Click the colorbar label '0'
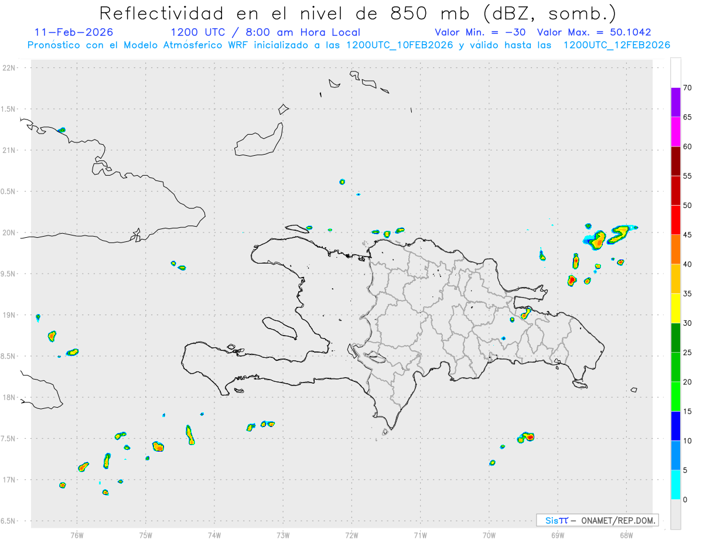The image size is (703, 543). point(685,500)
